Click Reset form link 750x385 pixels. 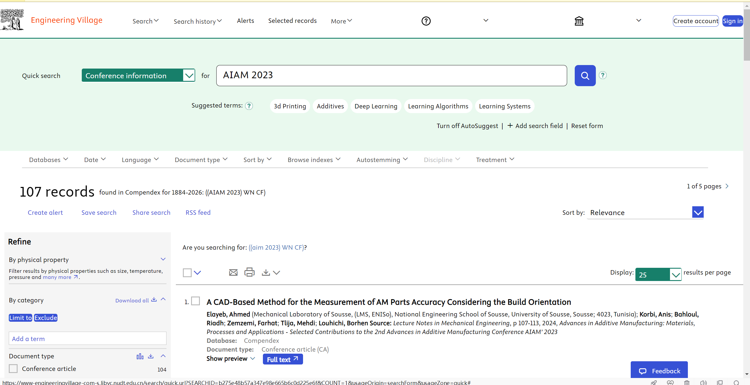click(587, 126)
